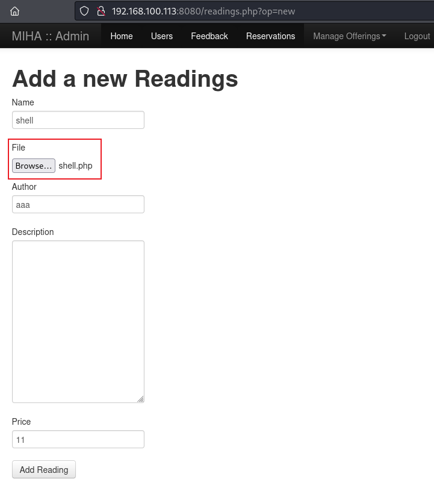Click the MIHA :: Admin brand link
Screen dimensions: 434x485
click(x=51, y=36)
